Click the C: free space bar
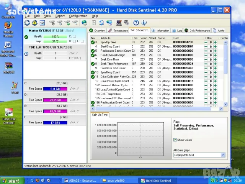The width and height of the screenshot is (245, 184). [x=55, y=89]
